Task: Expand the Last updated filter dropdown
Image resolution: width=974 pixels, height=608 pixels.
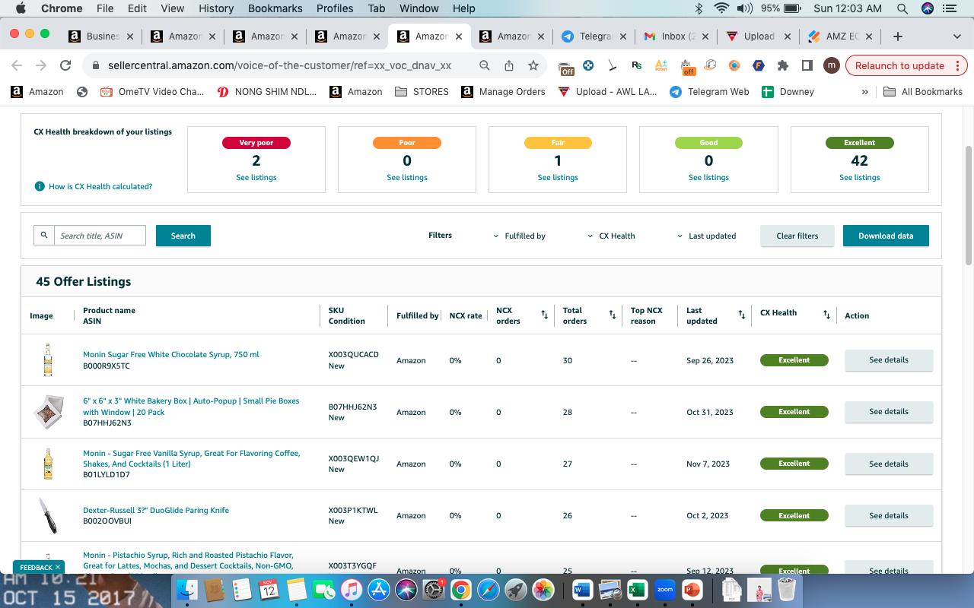Action: pos(707,236)
